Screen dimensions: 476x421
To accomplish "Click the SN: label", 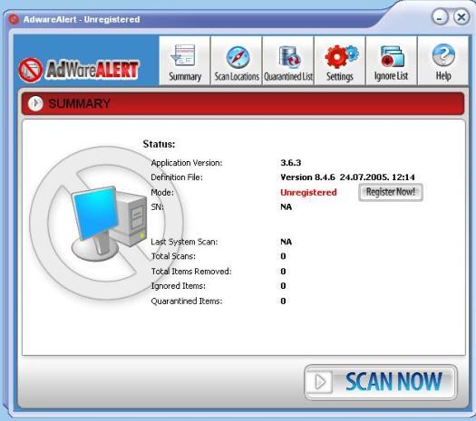I will pyautogui.click(x=157, y=207).
